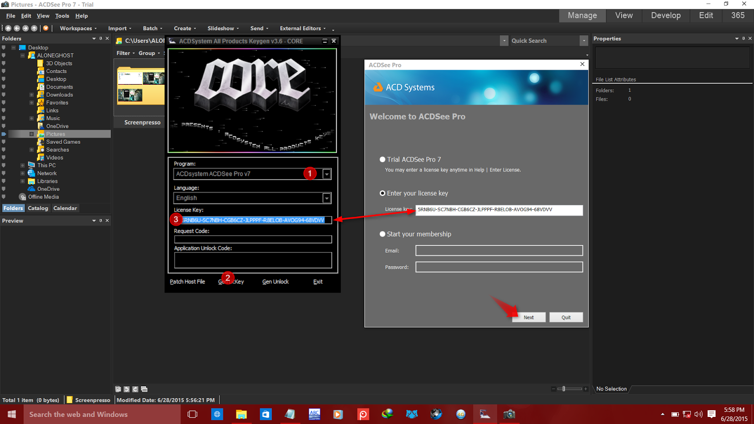Click the compare images icon below file list
The width and height of the screenshot is (754, 424).
point(144,389)
